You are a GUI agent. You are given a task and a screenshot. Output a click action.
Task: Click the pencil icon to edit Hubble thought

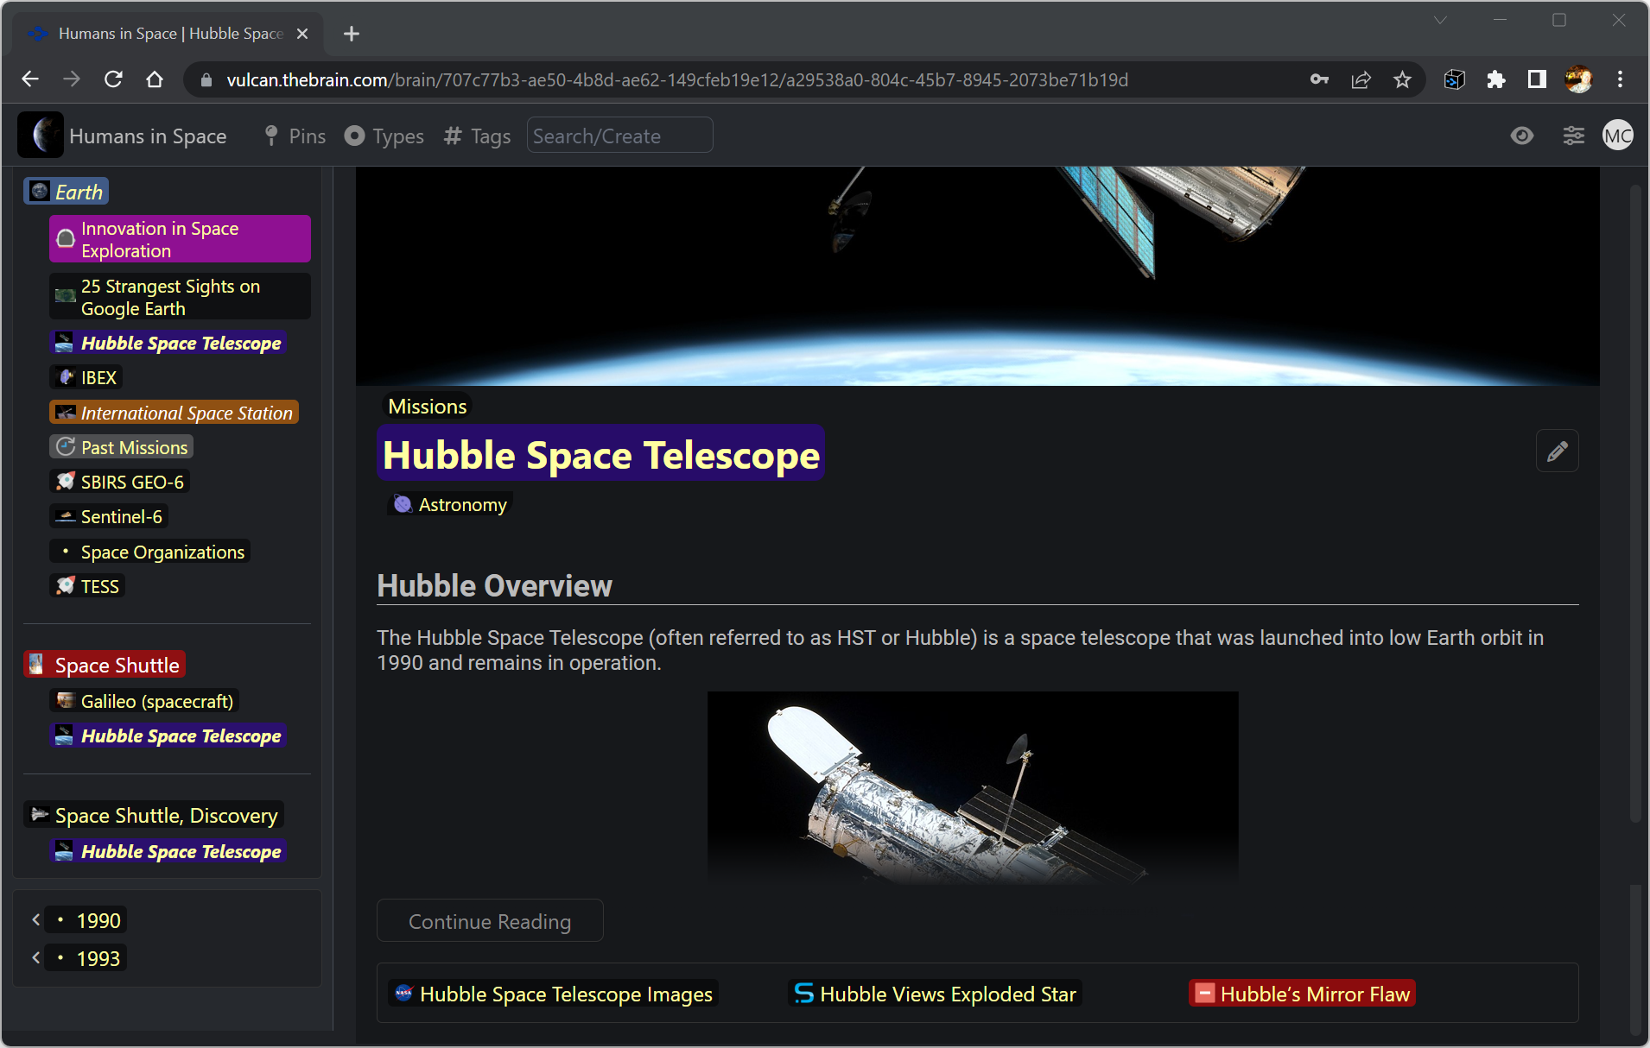pyautogui.click(x=1557, y=451)
